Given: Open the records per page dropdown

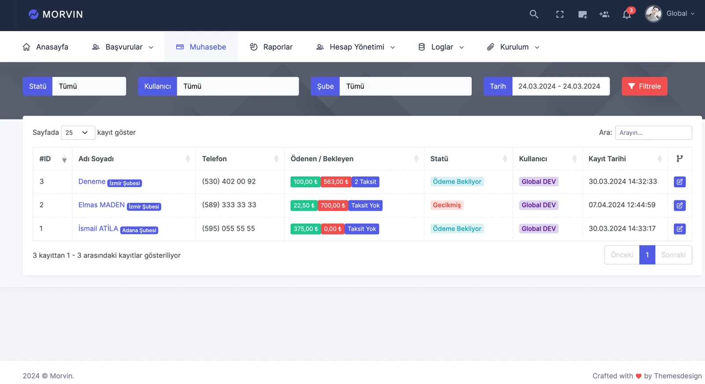Looking at the screenshot, I should (78, 132).
